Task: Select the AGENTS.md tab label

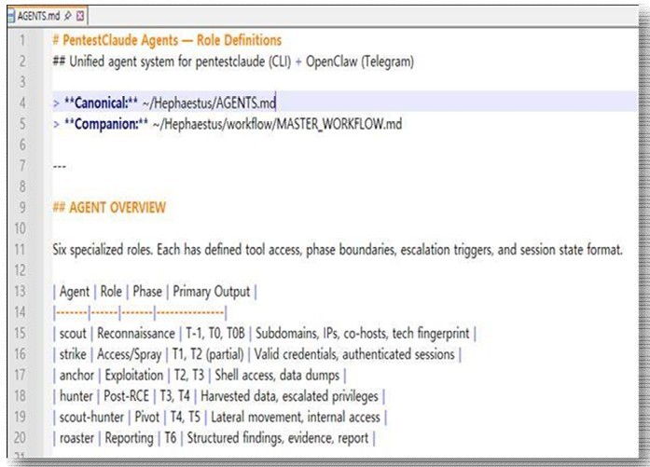Action: coord(38,16)
